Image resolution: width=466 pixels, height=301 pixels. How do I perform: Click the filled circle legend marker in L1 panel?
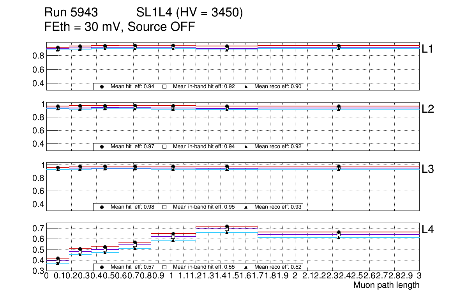[x=102, y=87]
